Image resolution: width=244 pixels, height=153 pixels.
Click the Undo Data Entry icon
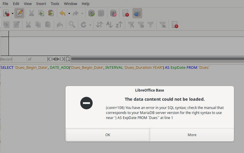click(x=60, y=25)
